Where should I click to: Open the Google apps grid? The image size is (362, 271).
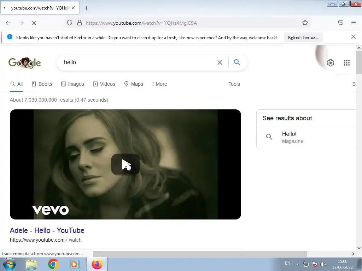pos(346,63)
